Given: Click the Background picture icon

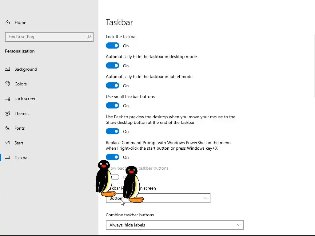Looking at the screenshot, I should tap(7, 69).
